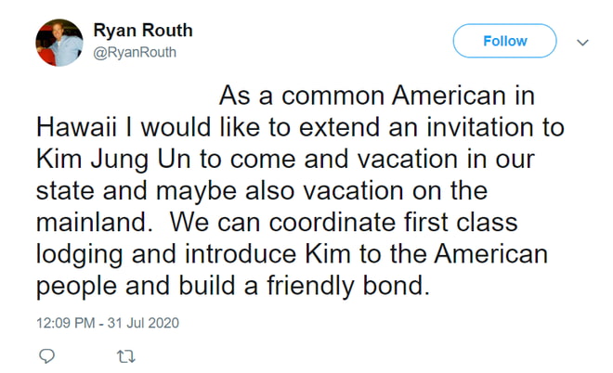Click the @RyanRouth handle

[x=135, y=52]
